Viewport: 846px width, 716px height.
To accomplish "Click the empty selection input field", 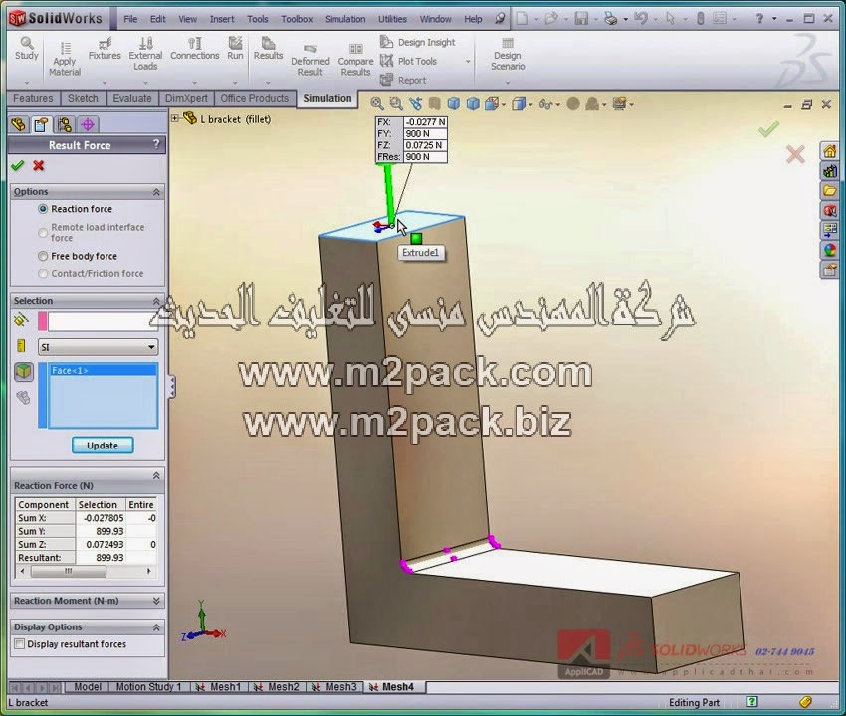I will [100, 322].
